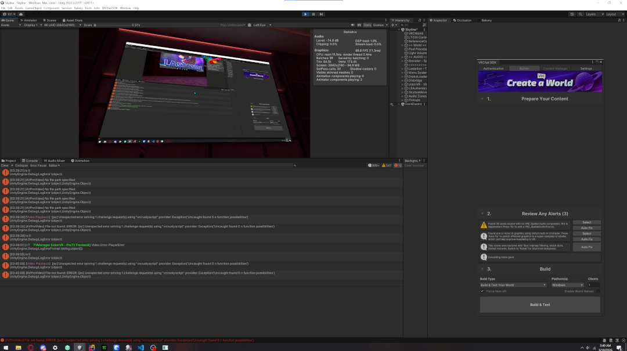Viewport: 627px width, 351px height.
Task: Click the Hierarchy search field
Action: 410,25
